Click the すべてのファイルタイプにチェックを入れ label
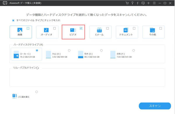 pyautogui.click(x=38, y=20)
